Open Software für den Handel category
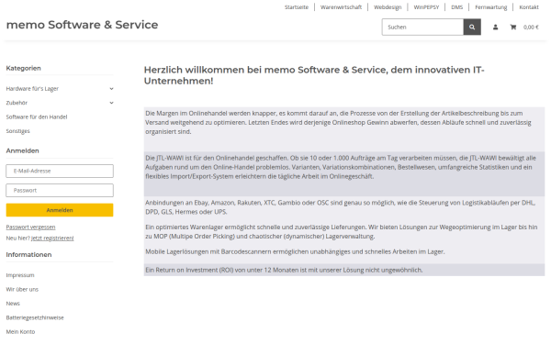This screenshot has width=551, height=344. click(37, 117)
